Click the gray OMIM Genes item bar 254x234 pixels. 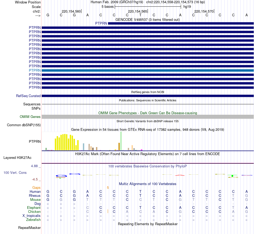point(148,117)
